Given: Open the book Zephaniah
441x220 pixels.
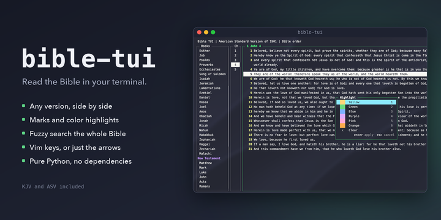Looking at the screenshot, I should click(207, 139).
